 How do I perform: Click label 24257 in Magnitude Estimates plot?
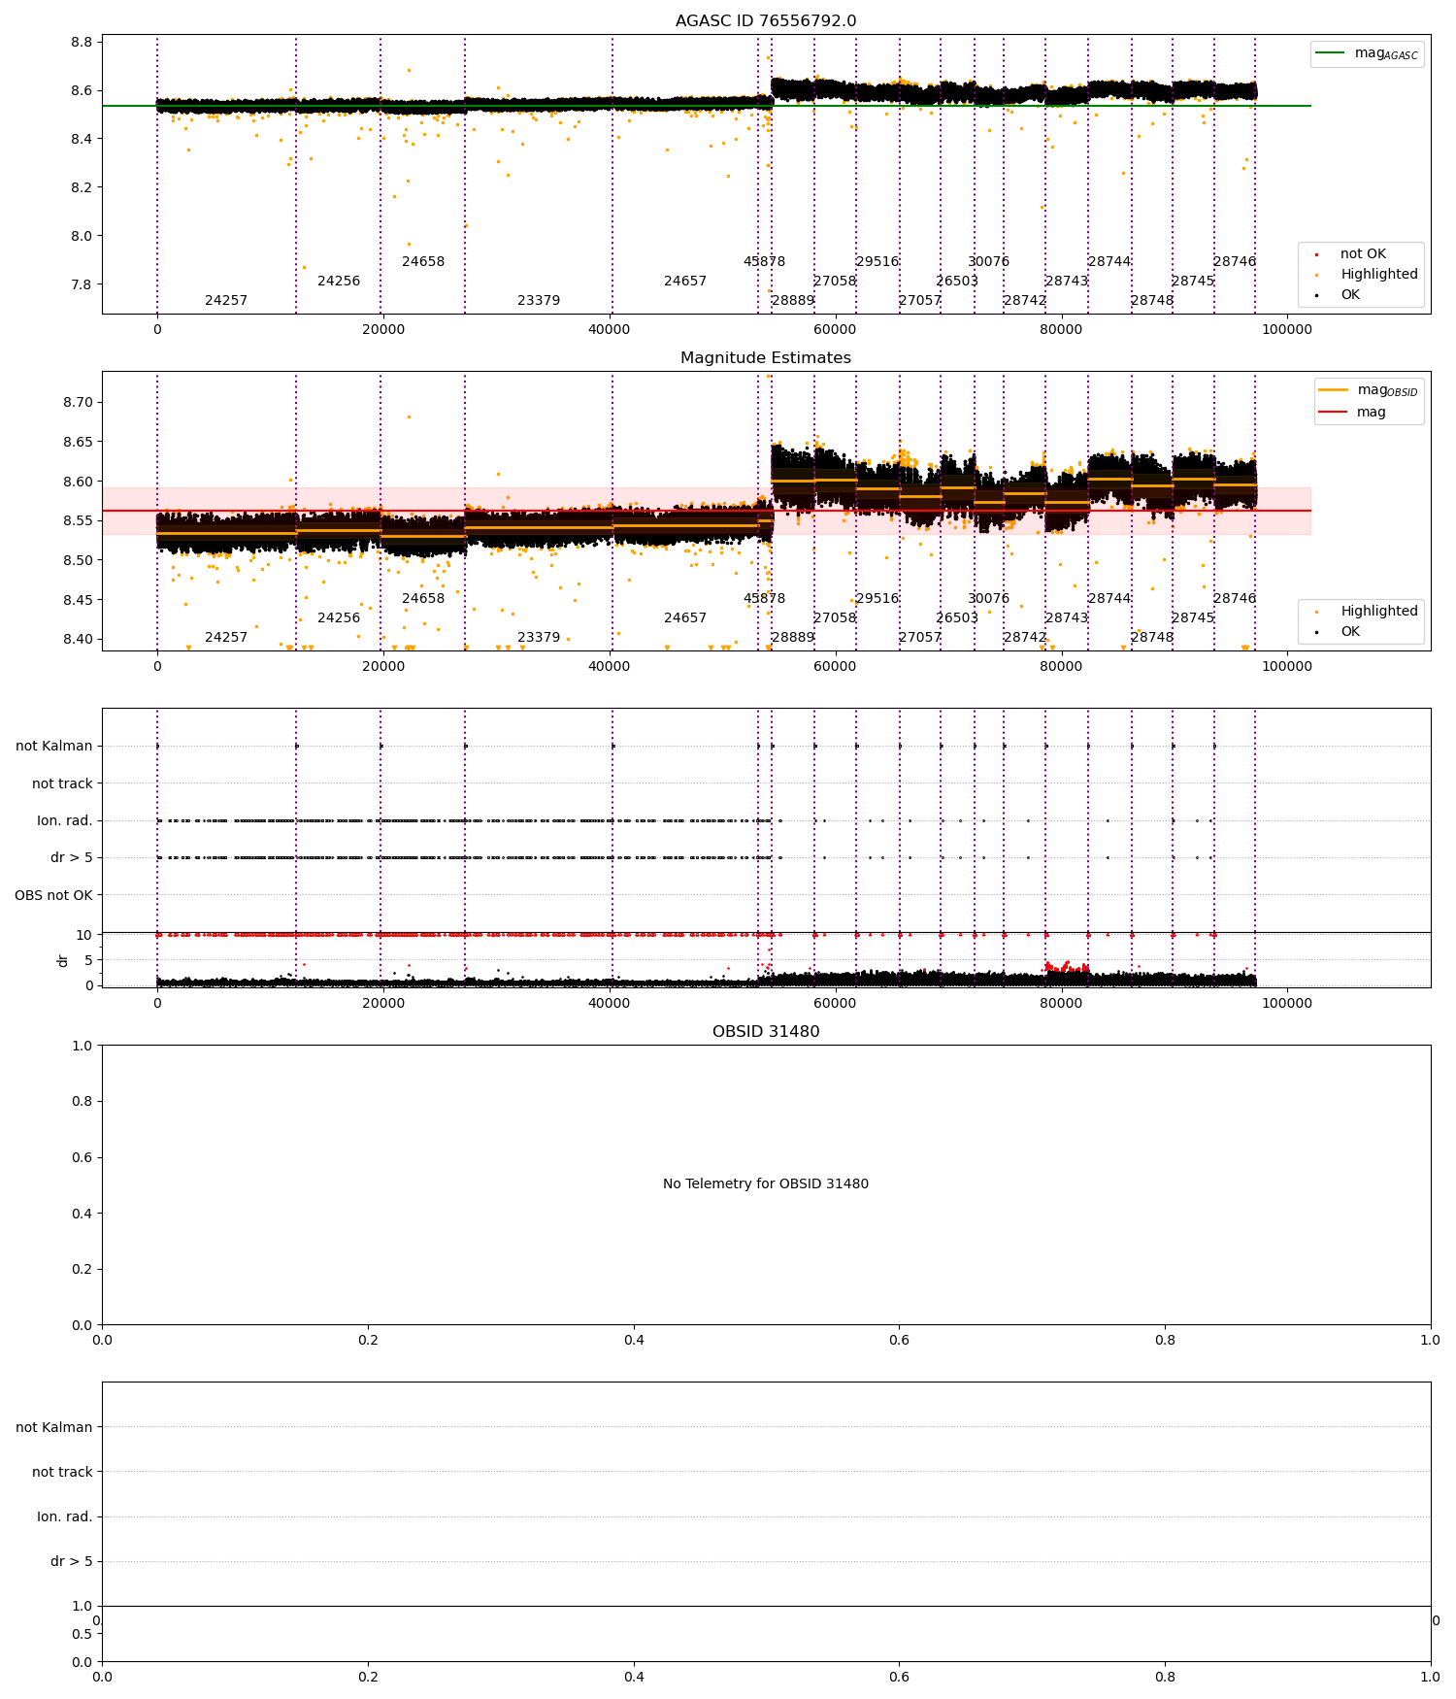tap(226, 638)
